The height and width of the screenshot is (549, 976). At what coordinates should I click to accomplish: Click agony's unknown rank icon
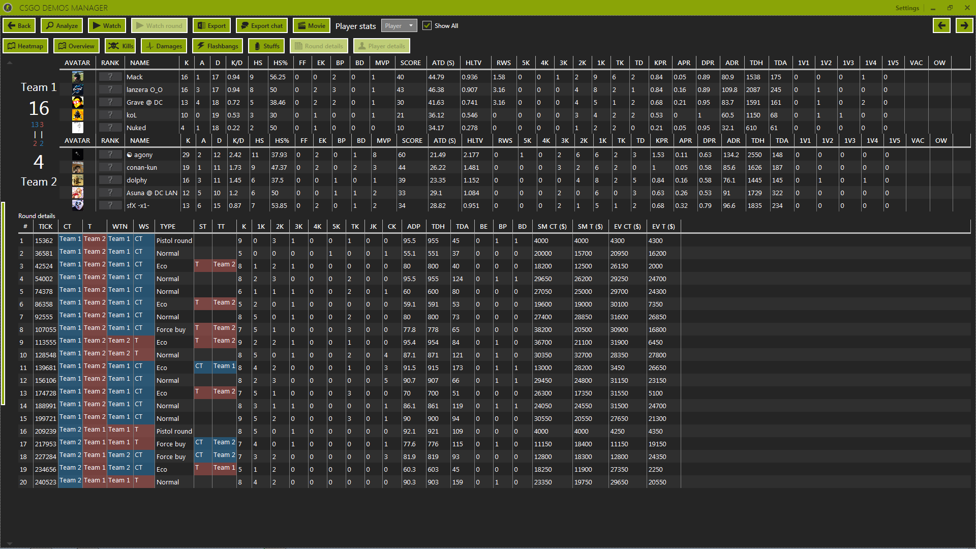tap(110, 155)
